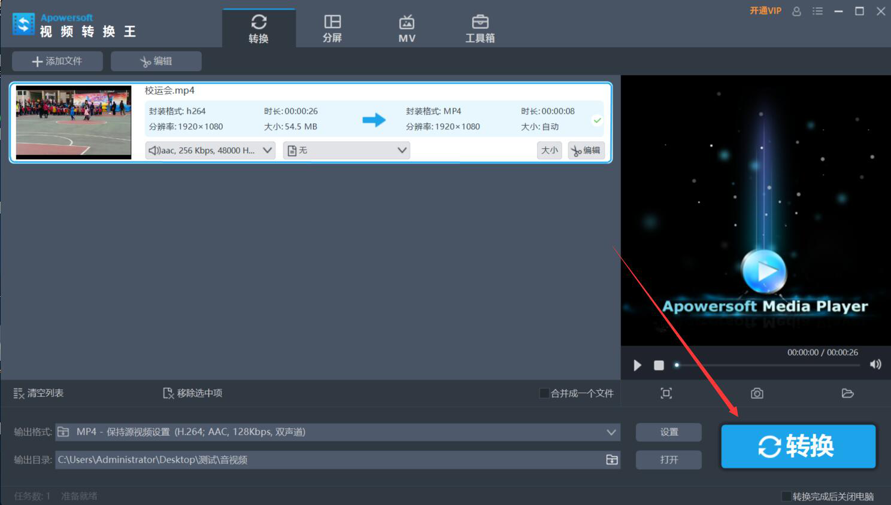Click output 时长: 00:00:08 text
Viewport: 891px width, 505px height.
point(548,111)
